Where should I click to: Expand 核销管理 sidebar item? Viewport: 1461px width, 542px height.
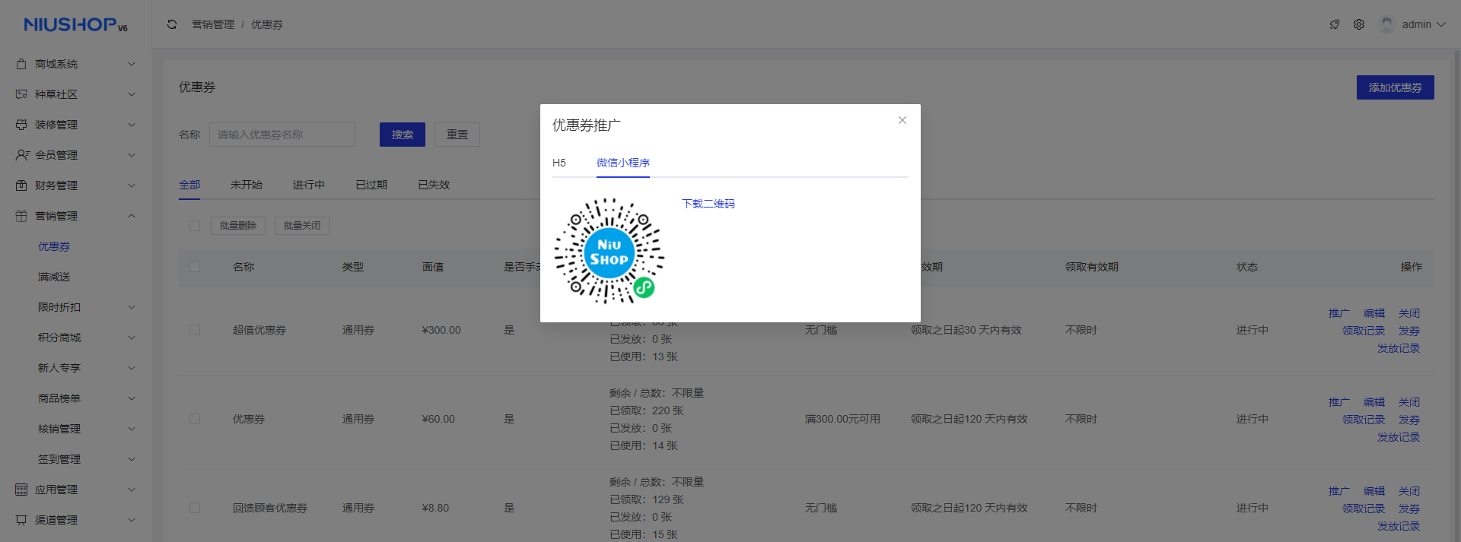click(x=76, y=429)
